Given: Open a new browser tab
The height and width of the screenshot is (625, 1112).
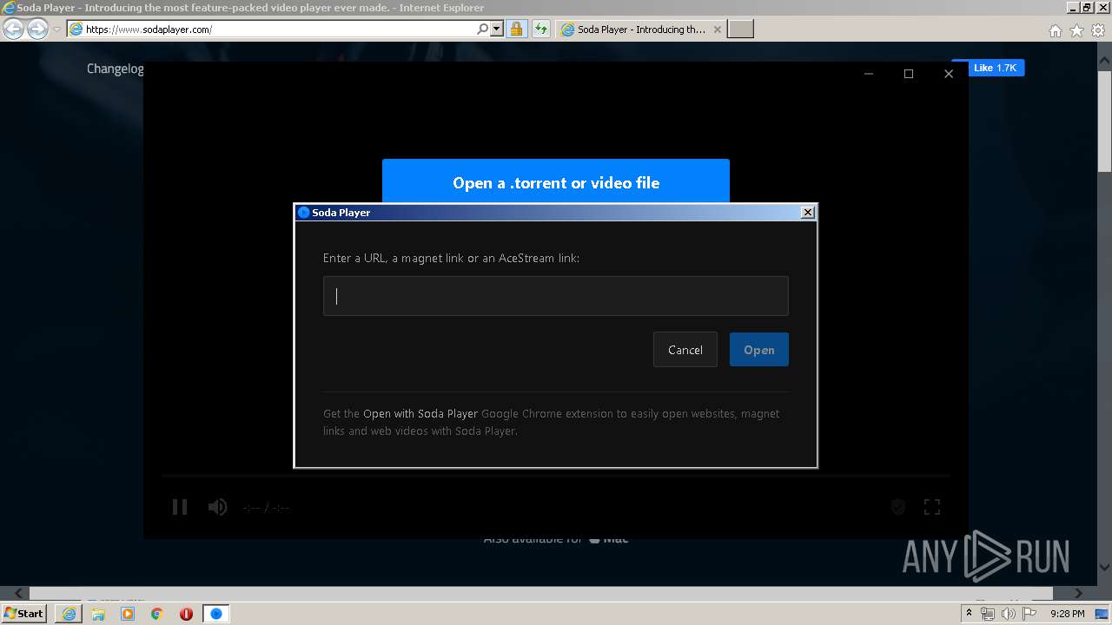Looking at the screenshot, I should coord(740,30).
